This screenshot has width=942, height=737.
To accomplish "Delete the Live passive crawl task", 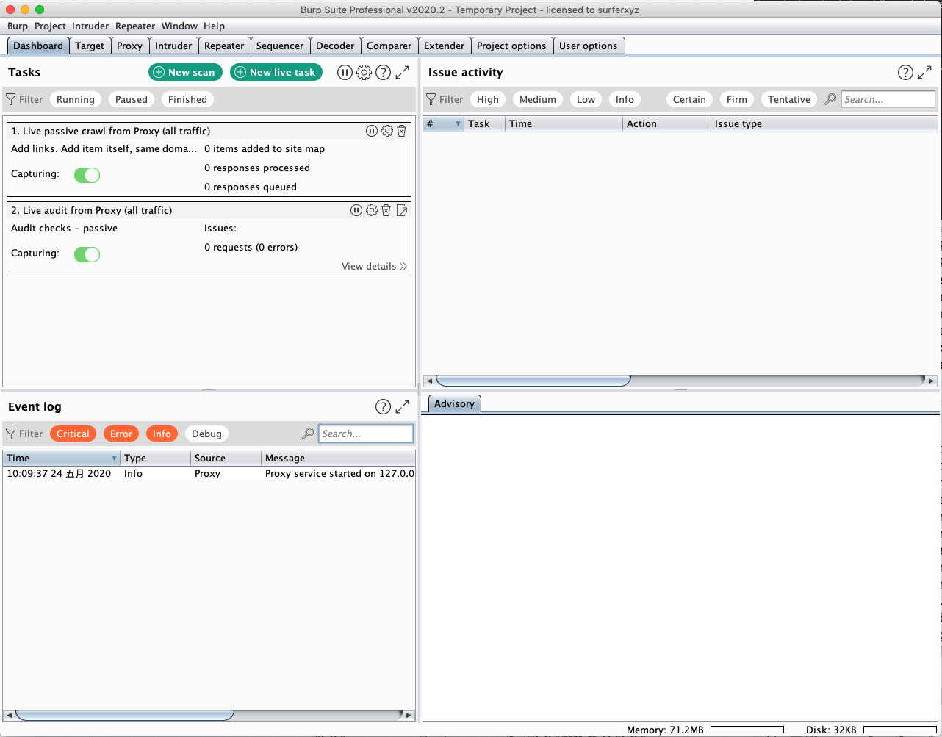I will click(401, 131).
